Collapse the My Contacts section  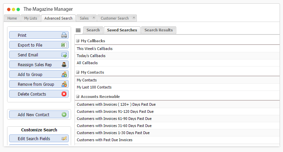coord(78,72)
